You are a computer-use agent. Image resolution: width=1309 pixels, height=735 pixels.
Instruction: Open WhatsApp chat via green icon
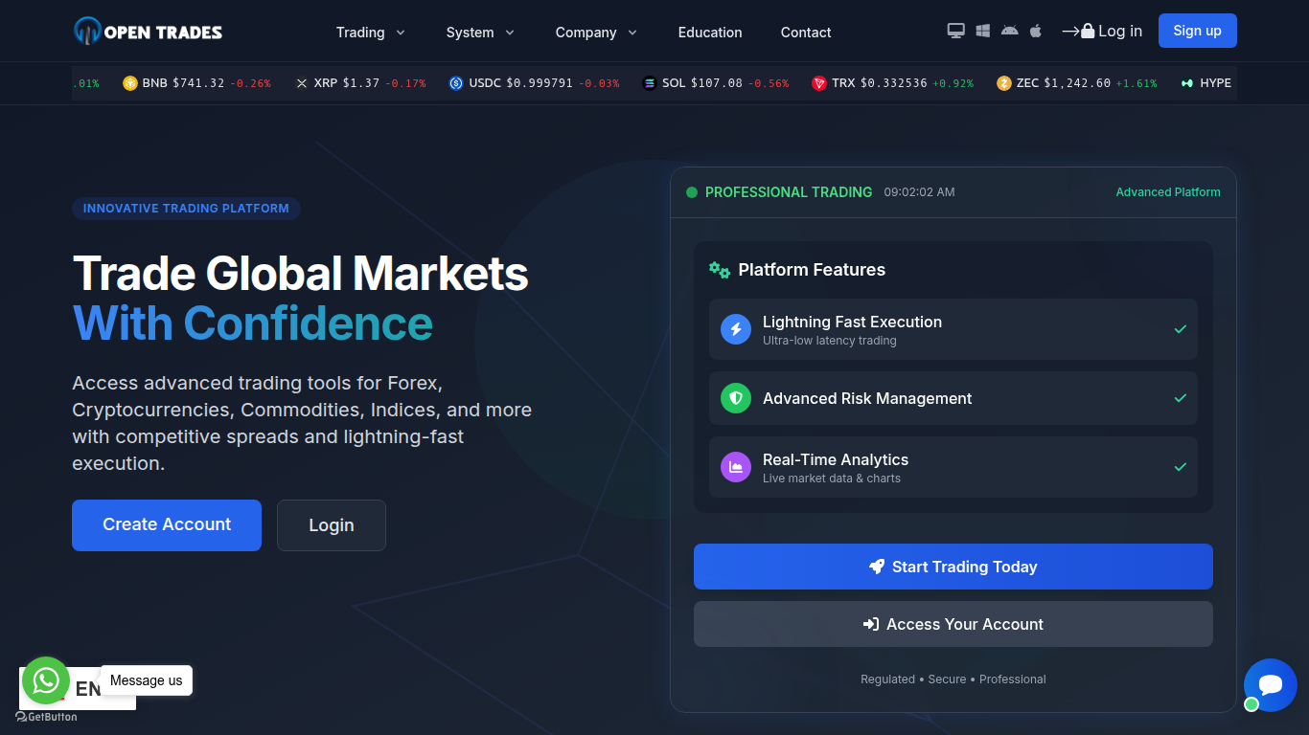click(x=46, y=680)
